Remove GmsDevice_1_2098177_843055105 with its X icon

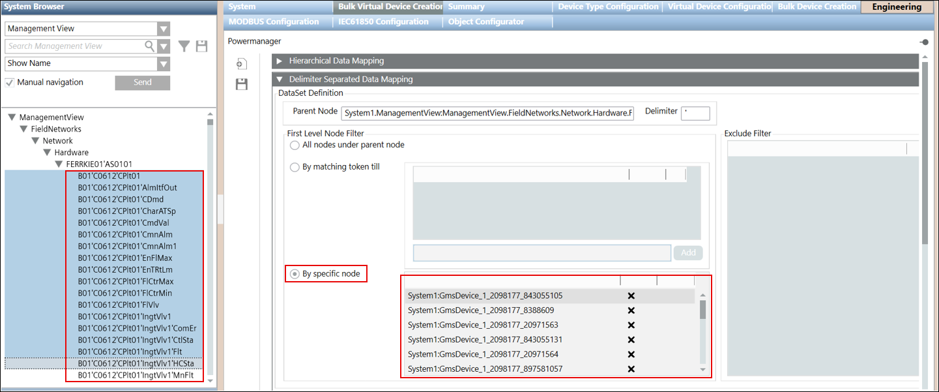pos(631,295)
